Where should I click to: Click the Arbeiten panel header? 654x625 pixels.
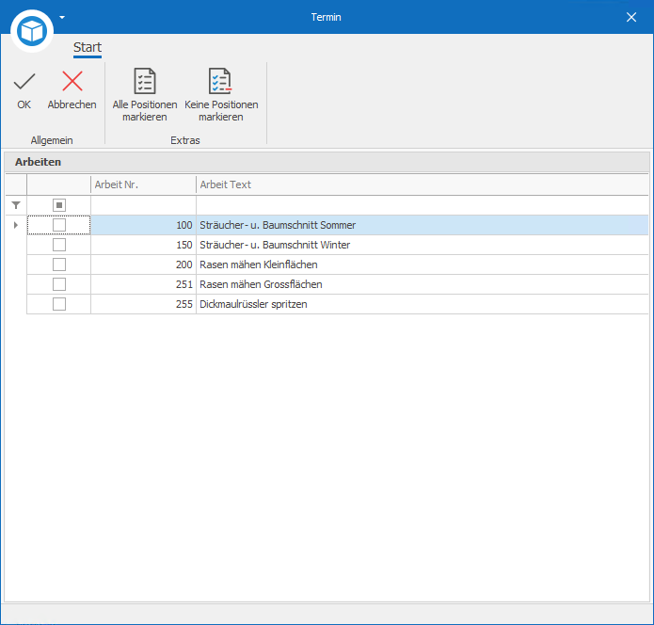(x=327, y=162)
